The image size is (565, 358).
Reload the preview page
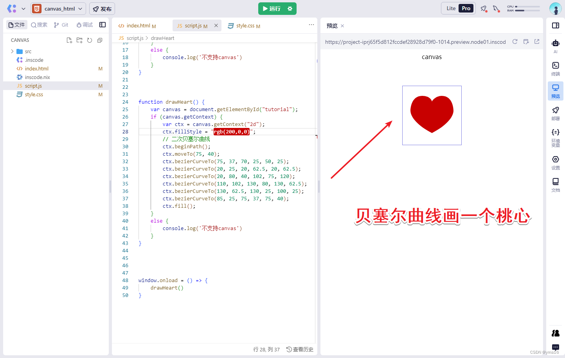coord(515,41)
